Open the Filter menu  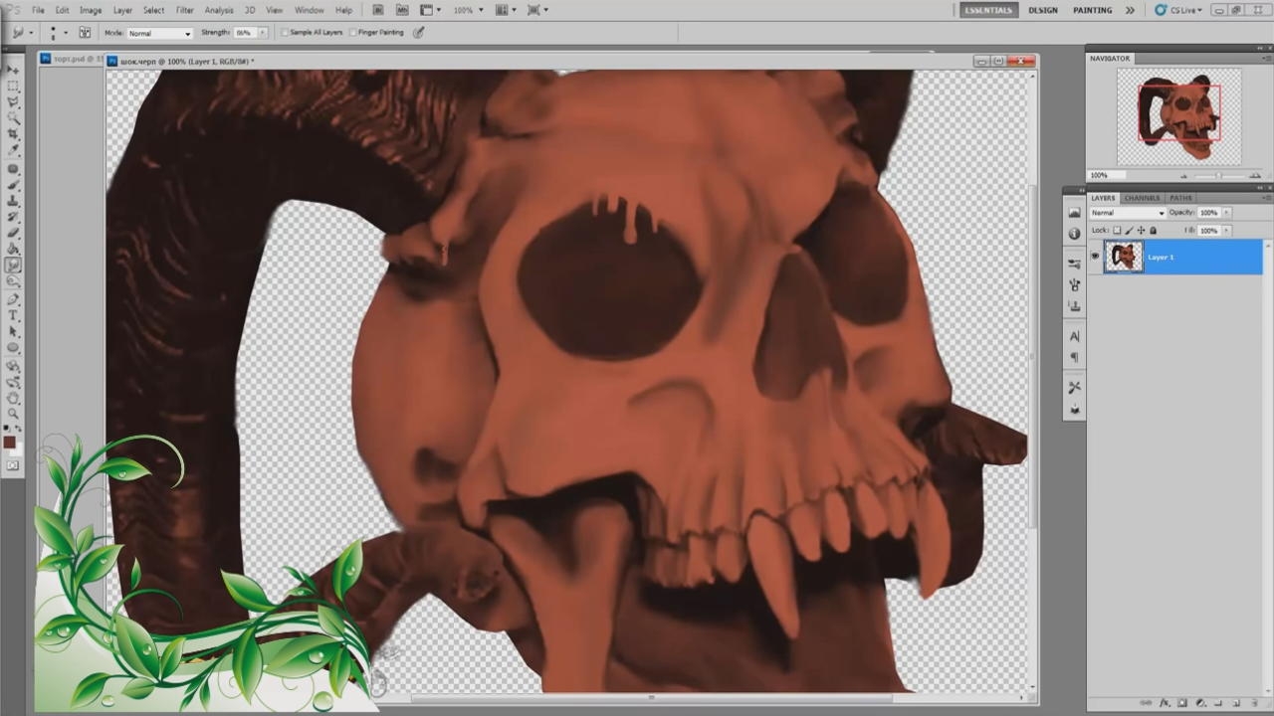point(185,10)
